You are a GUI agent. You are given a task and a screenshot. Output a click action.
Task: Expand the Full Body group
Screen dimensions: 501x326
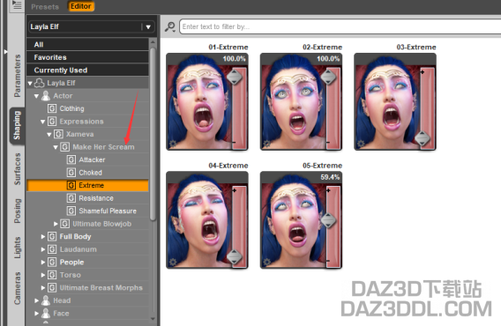[x=43, y=237]
